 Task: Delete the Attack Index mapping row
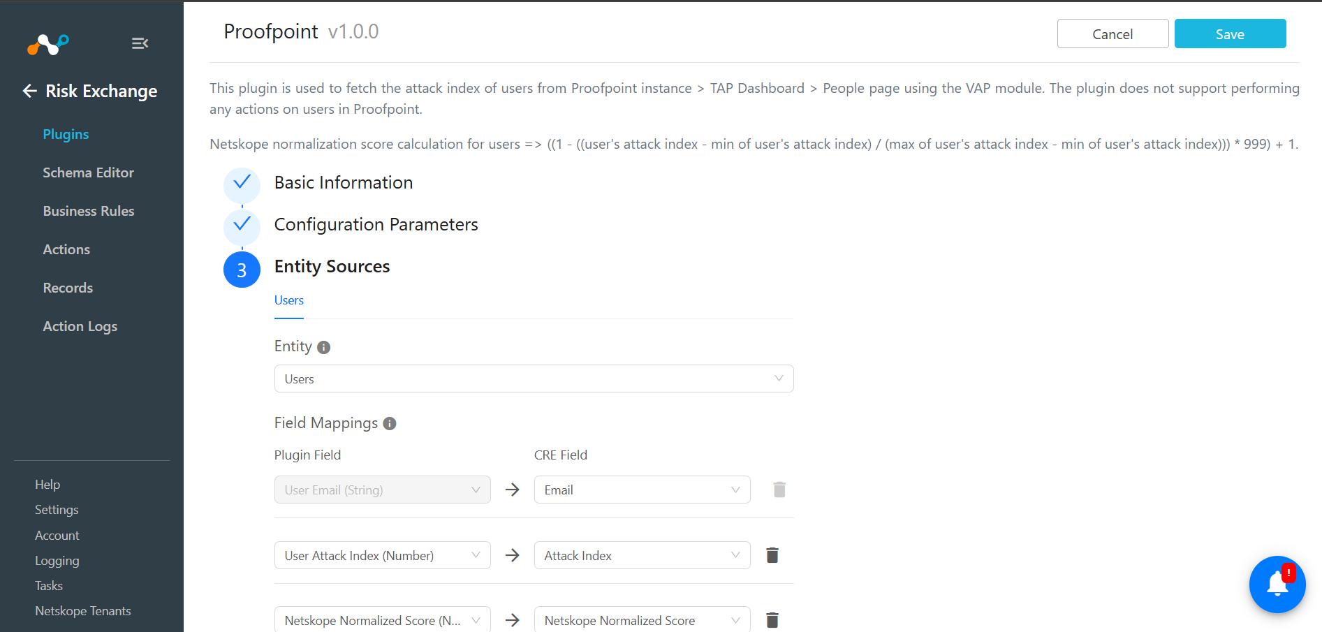[772, 555]
